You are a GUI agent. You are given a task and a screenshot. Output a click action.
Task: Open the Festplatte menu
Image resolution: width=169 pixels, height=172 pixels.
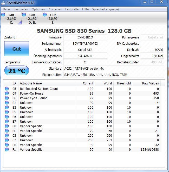pyautogui.click(x=72, y=9)
